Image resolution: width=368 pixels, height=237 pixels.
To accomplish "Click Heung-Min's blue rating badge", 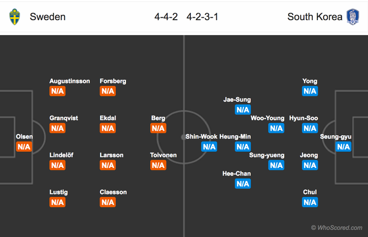I will pos(242,147).
